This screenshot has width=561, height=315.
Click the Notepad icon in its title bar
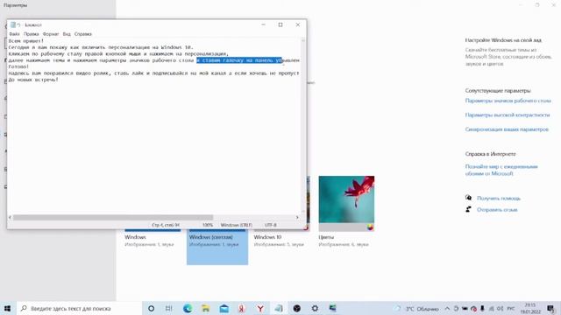click(13, 24)
